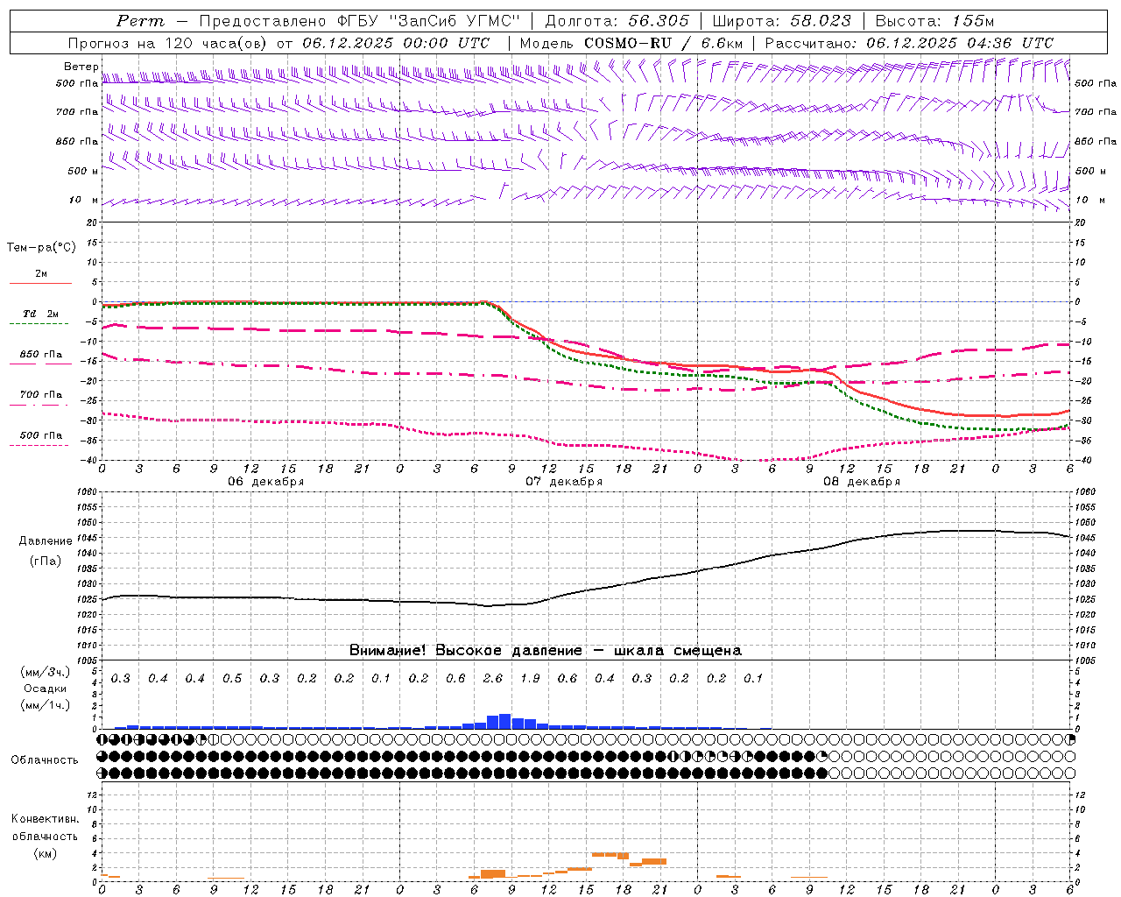1121x897 pixels.
Task: Click the 1.9 precipitation total value
Action: click(x=530, y=679)
